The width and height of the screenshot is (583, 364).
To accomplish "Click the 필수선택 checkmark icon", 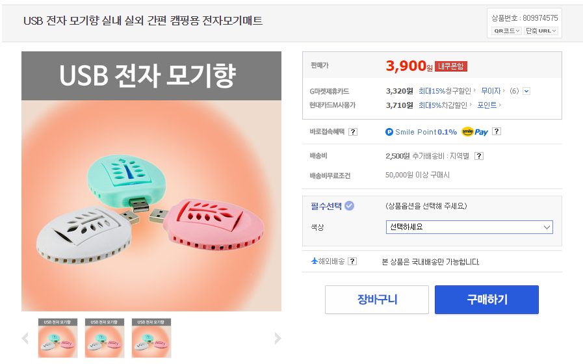I will click(350, 206).
